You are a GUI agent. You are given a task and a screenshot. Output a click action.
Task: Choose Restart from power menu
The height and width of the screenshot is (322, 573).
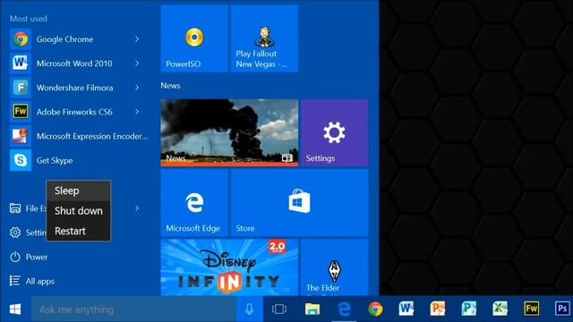click(79, 231)
